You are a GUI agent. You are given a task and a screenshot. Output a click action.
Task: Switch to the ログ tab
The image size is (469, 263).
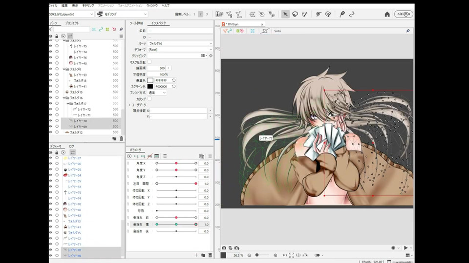(x=71, y=146)
